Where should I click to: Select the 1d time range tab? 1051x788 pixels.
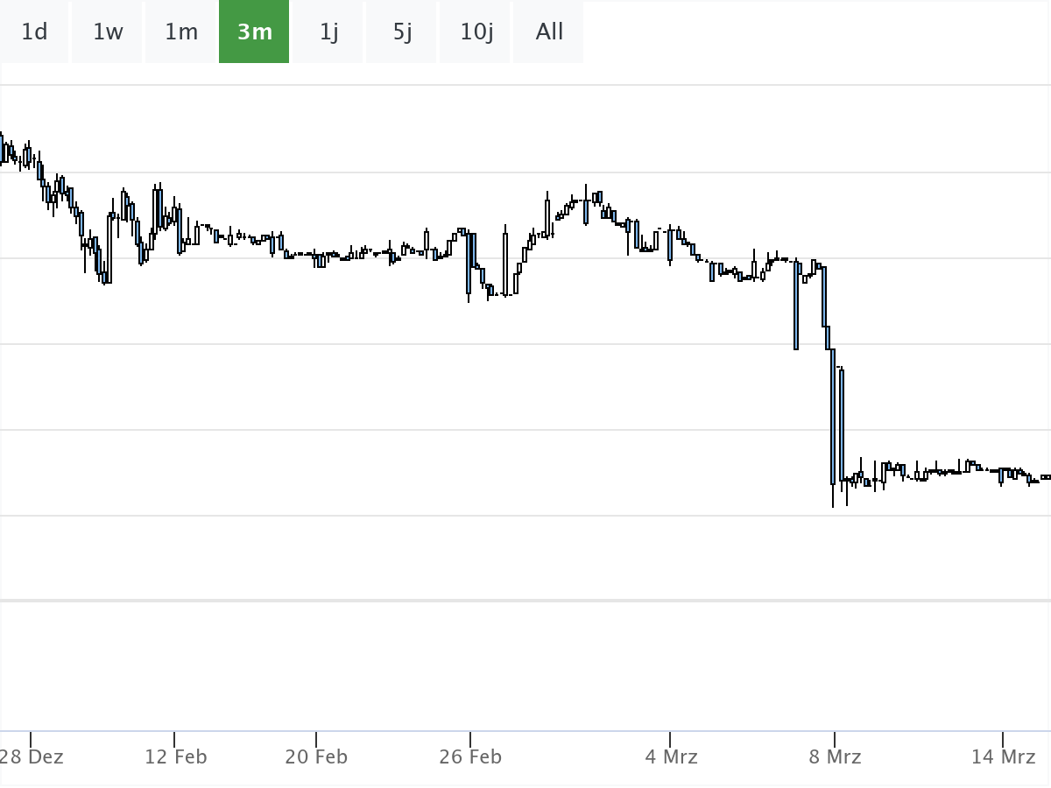[34, 32]
